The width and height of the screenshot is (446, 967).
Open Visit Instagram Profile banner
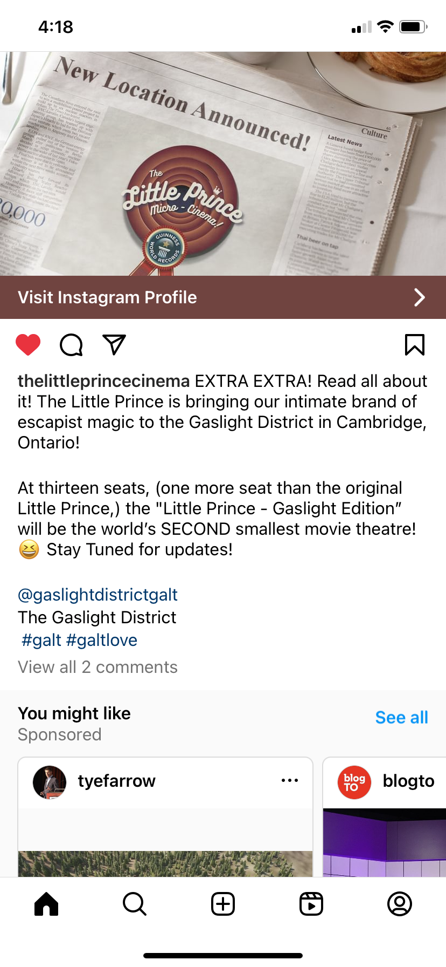pos(108,297)
